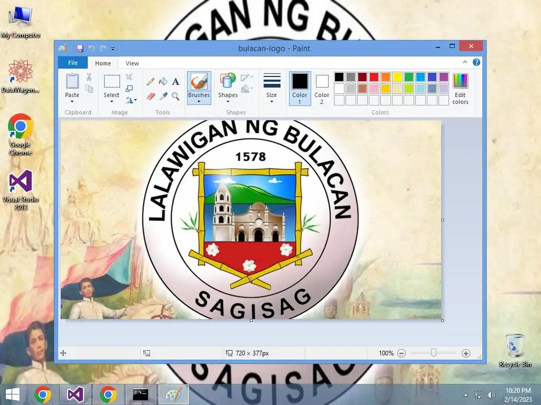Open Visual Studio 2013 desktop shortcut

[x=21, y=190]
